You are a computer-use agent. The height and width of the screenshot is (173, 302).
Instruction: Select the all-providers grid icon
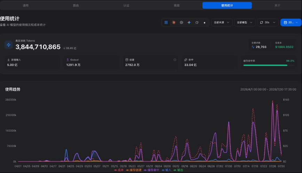tap(166, 23)
